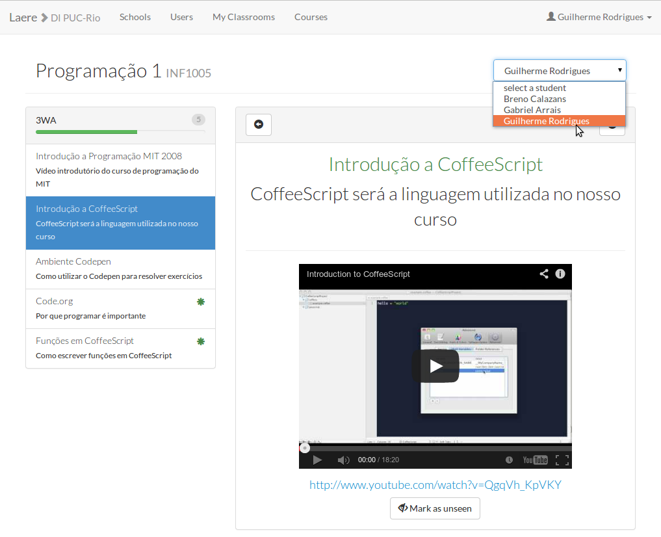
Task: Open Funções em CoffeeScript lesson
Action: click(120, 348)
